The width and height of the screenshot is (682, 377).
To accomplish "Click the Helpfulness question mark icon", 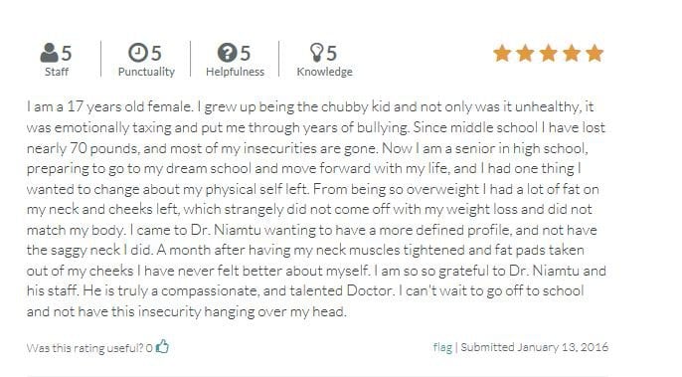I will click(x=227, y=53).
